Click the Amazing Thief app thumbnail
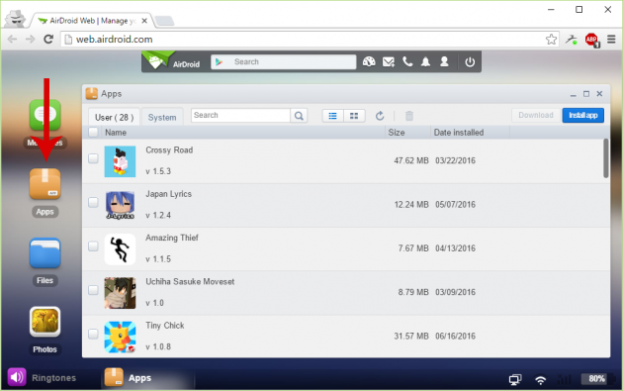Viewport: 623px width, 391px height. (120, 249)
